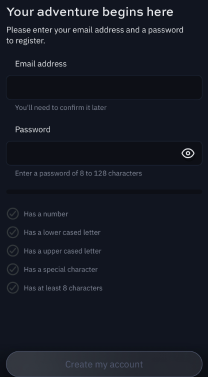The width and height of the screenshot is (208, 377).
Task: Select the Has a upper cased letter text
Action: pyautogui.click(x=62, y=251)
